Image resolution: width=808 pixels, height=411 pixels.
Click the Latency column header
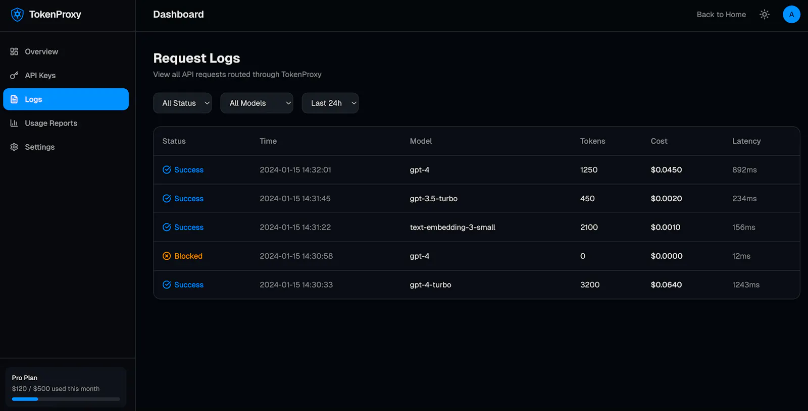[746, 141]
